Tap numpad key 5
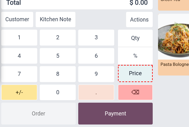Image resolution: width=189 pixels, height=127 pixels. click(x=58, y=56)
